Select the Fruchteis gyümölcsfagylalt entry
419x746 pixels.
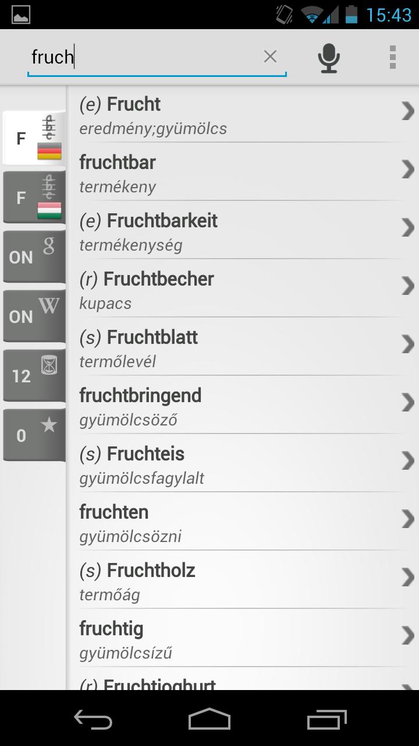243,463
